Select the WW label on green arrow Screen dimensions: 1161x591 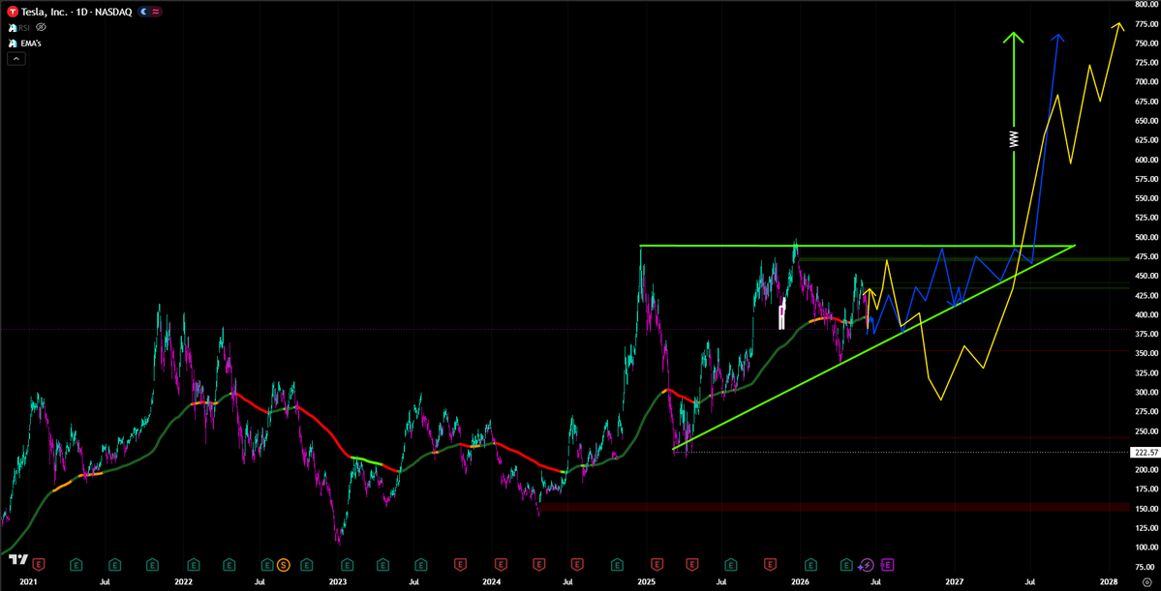point(1014,140)
